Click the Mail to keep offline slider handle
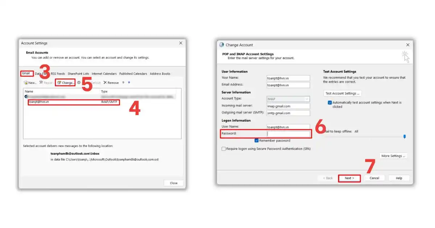 [x=405, y=136]
